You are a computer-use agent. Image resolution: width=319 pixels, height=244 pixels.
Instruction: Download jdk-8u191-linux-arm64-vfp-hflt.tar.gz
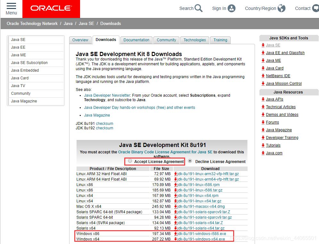[x=208, y=179]
